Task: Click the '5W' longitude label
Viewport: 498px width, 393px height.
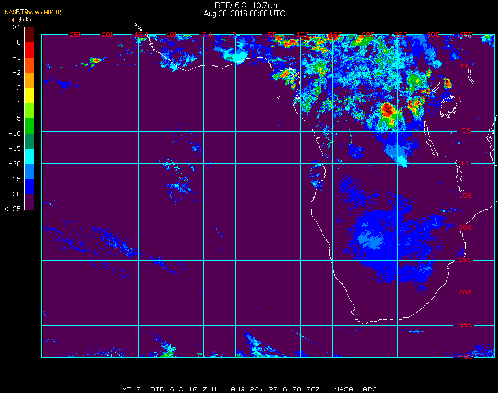Action: [x=207, y=35]
